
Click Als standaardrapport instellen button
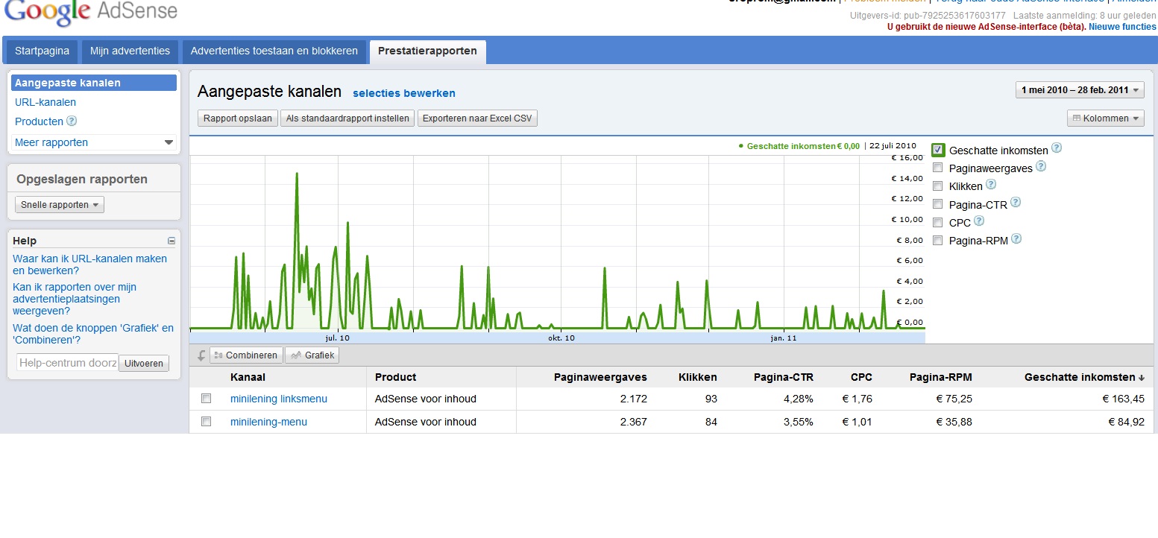pos(347,118)
